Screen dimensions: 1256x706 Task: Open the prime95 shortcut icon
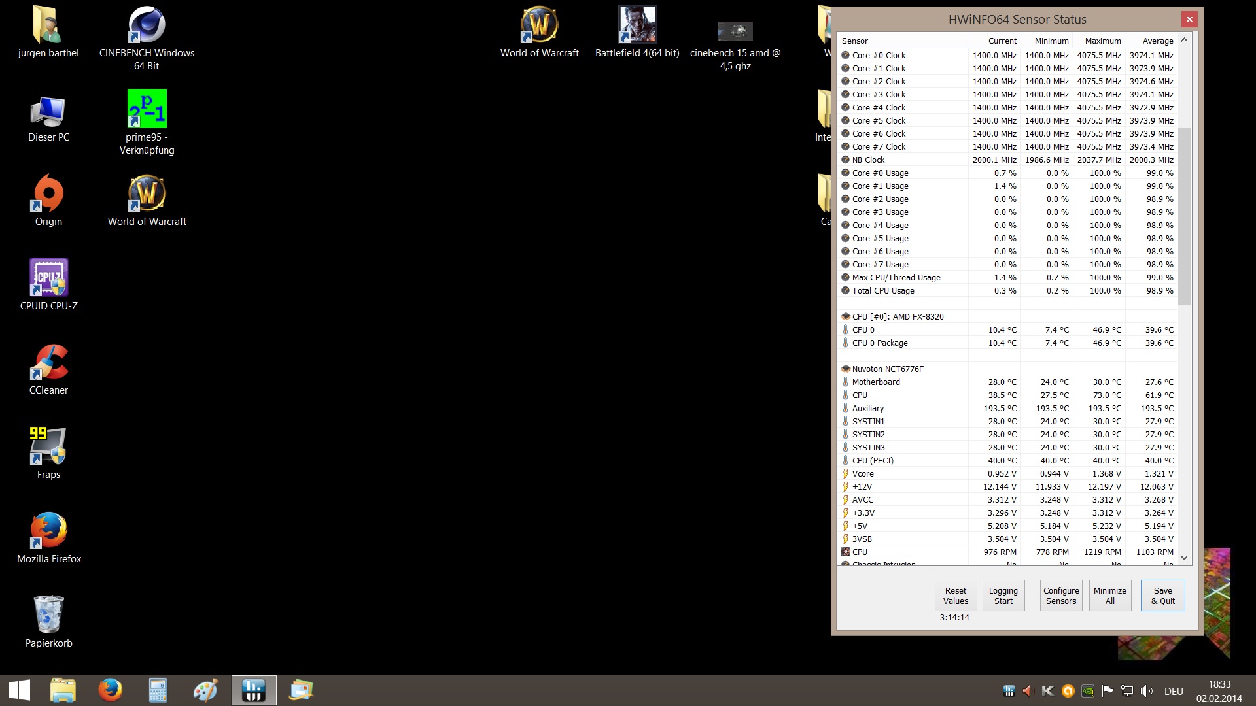click(x=147, y=109)
